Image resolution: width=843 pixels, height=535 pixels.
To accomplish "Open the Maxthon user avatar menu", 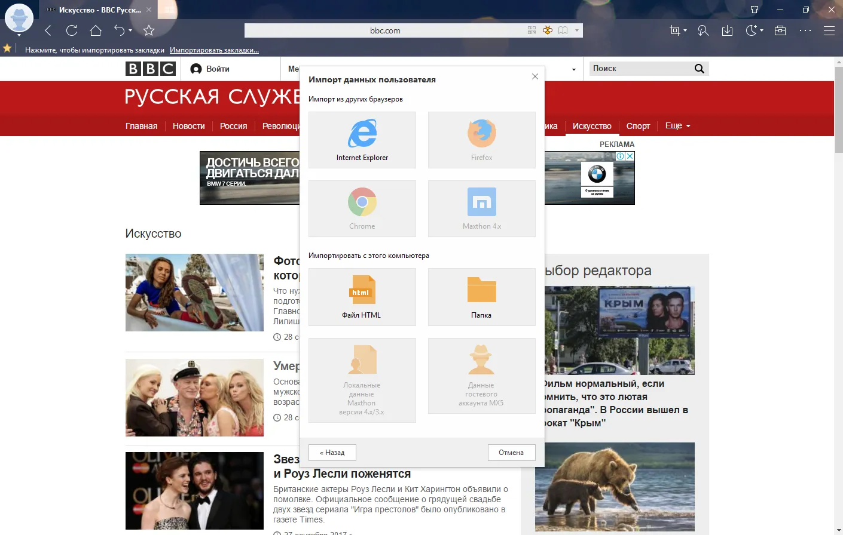I will pos(19,19).
